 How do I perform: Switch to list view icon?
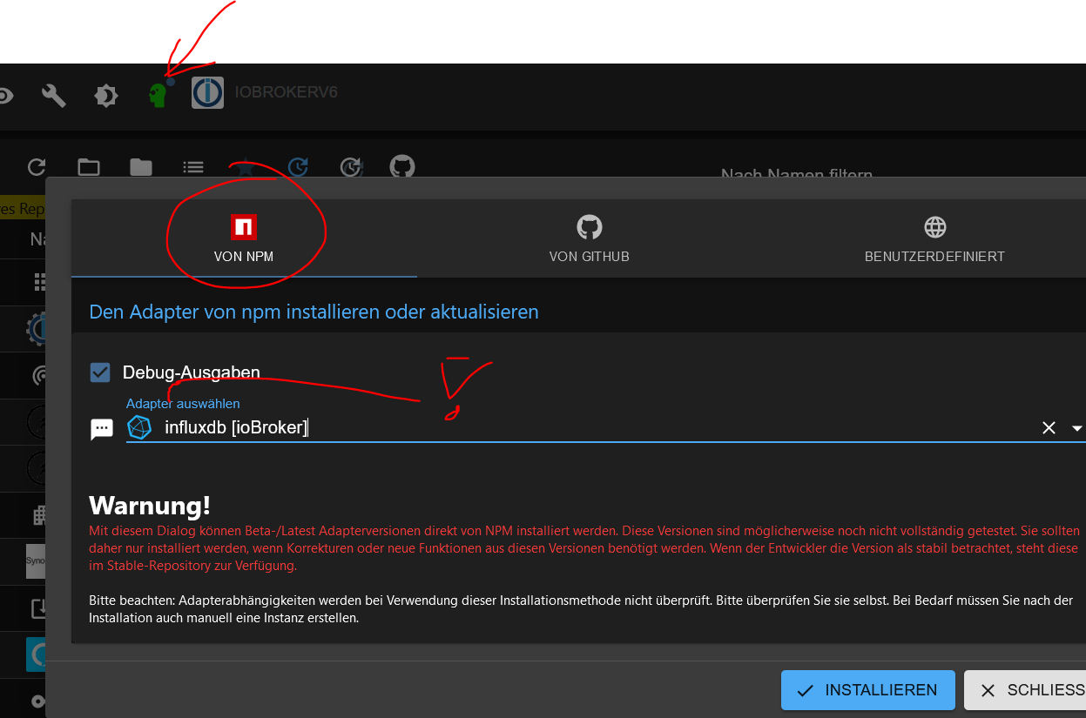(193, 167)
